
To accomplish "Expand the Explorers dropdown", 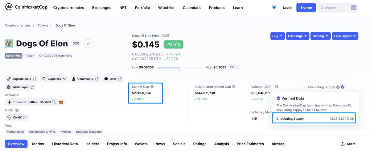I will [54, 79].
